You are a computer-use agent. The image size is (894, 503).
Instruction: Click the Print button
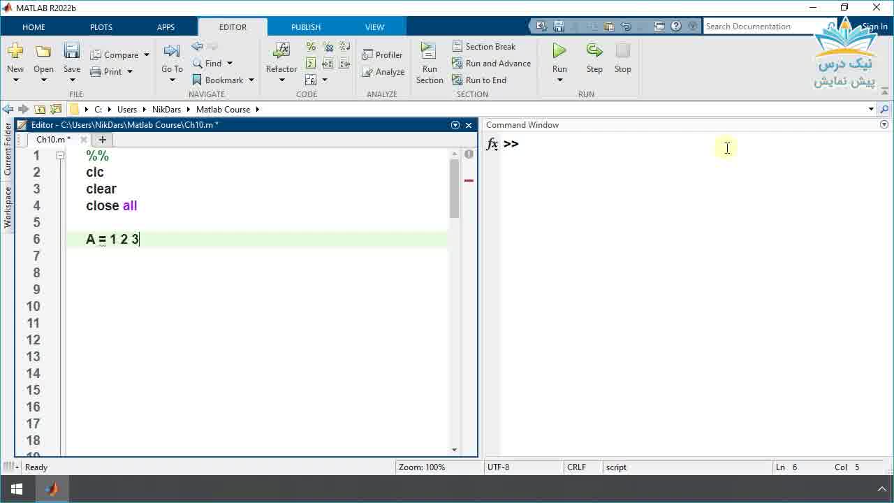pyautogui.click(x=106, y=71)
